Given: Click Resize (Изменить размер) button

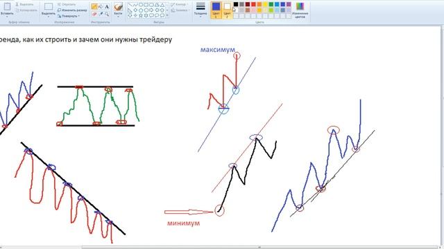Looking at the screenshot, I should [x=72, y=10].
